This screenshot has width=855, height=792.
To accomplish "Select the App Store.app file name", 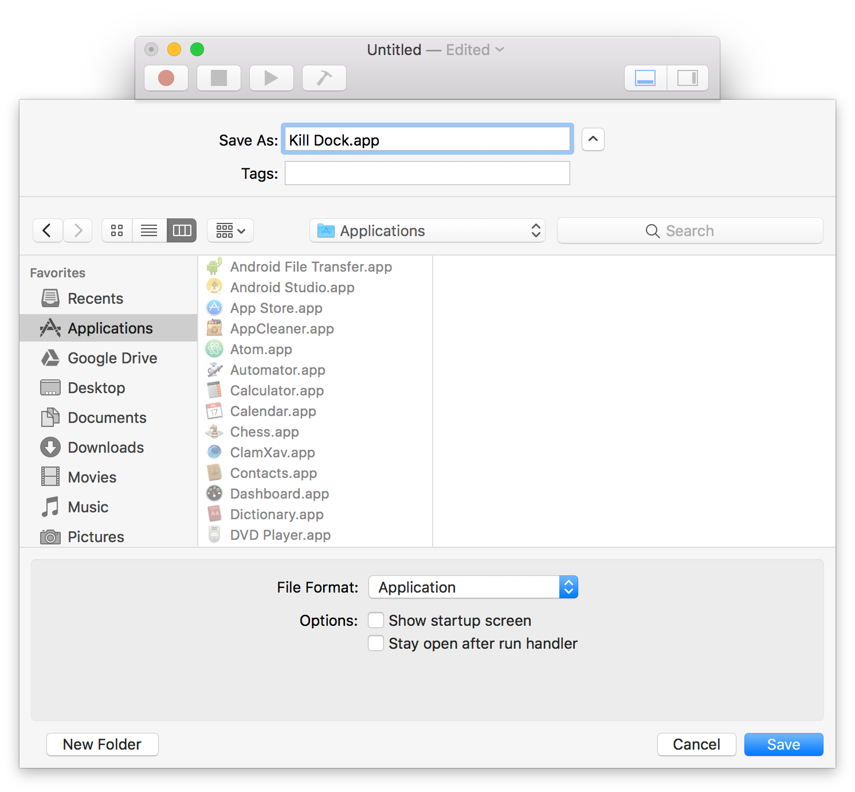I will pyautogui.click(x=276, y=308).
